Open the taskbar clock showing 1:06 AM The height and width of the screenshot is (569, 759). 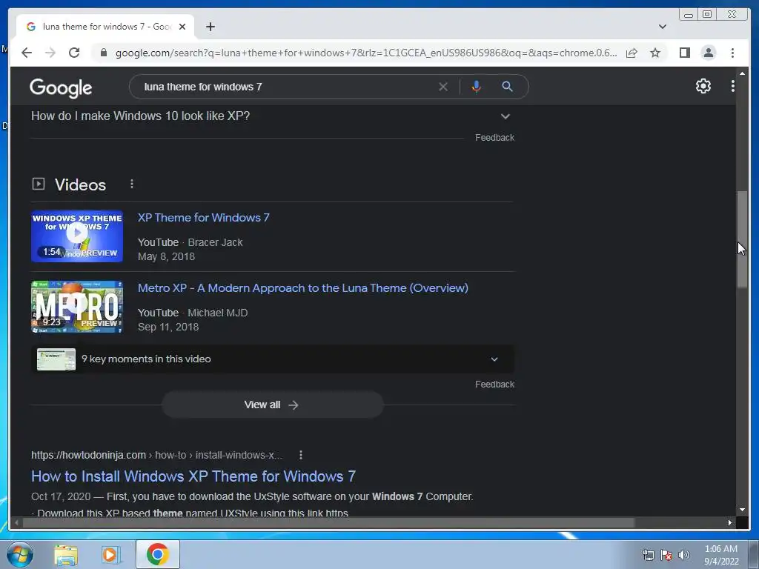tap(721, 555)
